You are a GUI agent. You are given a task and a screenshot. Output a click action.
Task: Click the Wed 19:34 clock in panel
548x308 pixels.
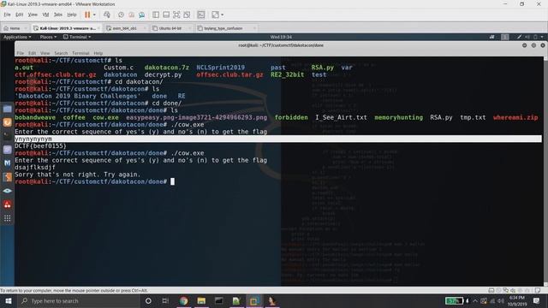tap(281, 37)
